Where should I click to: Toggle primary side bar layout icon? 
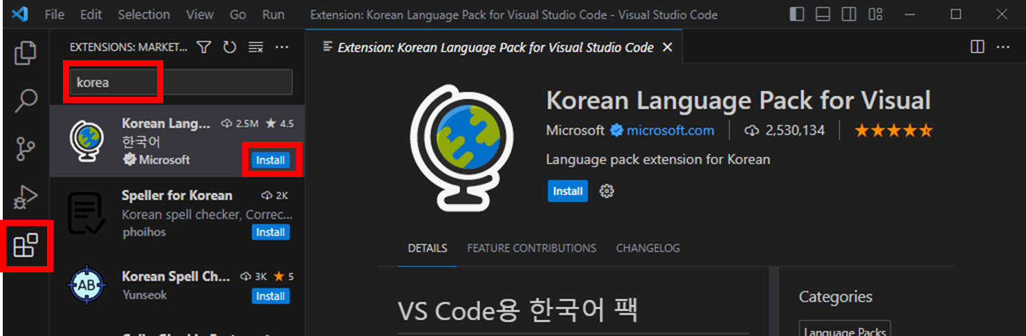point(796,15)
